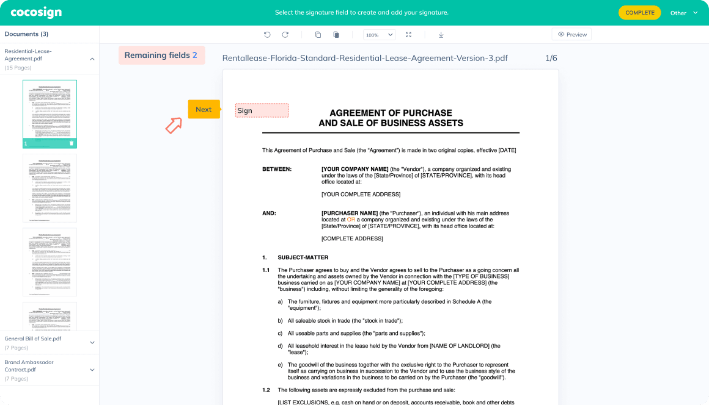The image size is (709, 405).
Task: Open the 100% zoom level dropdown
Action: point(379,35)
